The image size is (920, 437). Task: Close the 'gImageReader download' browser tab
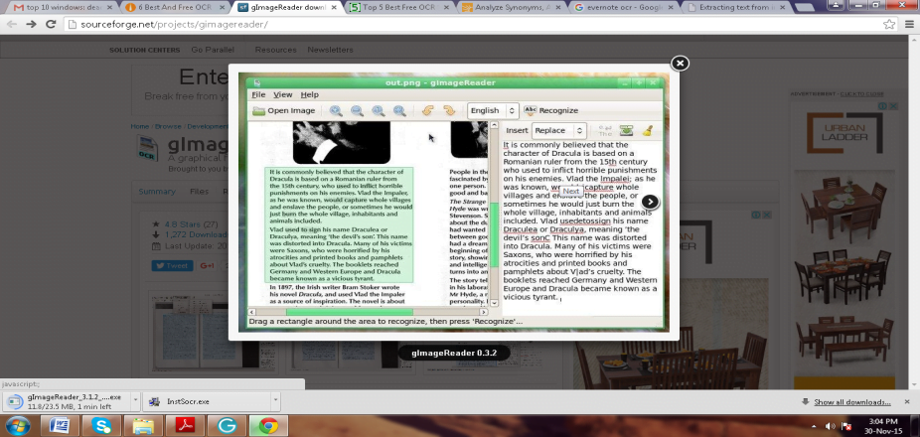pos(333,8)
